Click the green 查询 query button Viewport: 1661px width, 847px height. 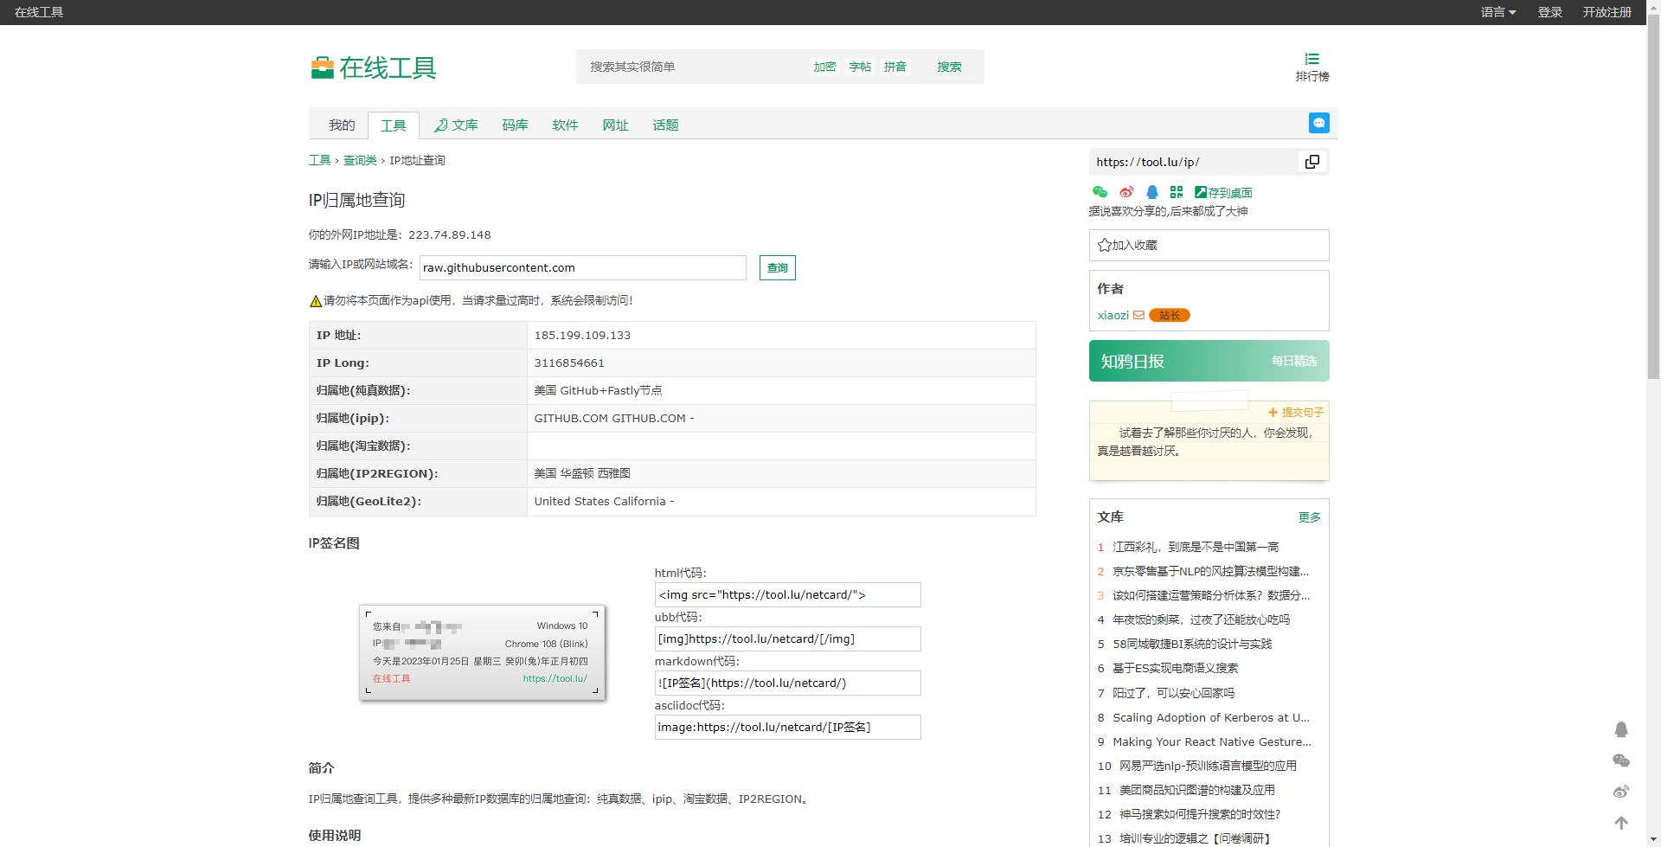click(777, 267)
